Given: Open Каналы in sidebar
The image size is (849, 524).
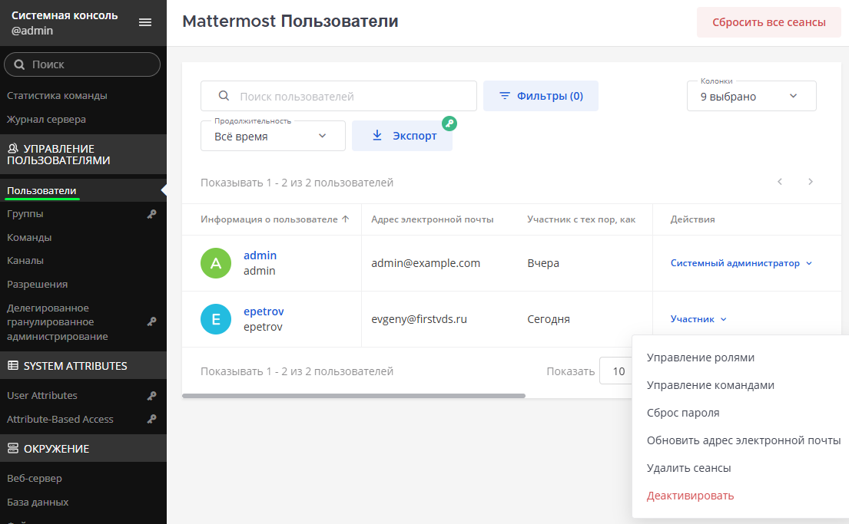Looking at the screenshot, I should [x=25, y=260].
